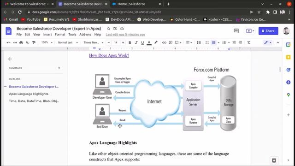Open the Times New Roman font dropdown

coord(94,42)
